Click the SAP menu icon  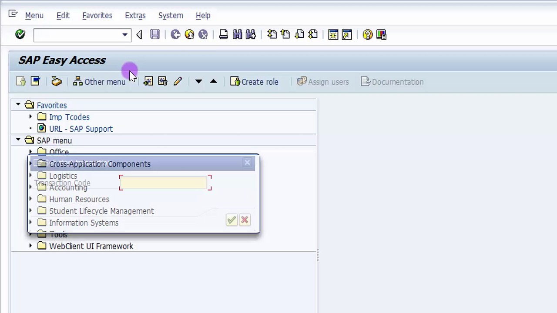[35, 81]
